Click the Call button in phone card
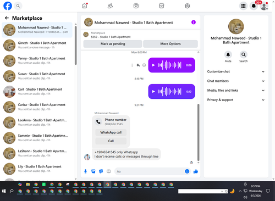Screen dimensions: 275x201 tap(111, 141)
